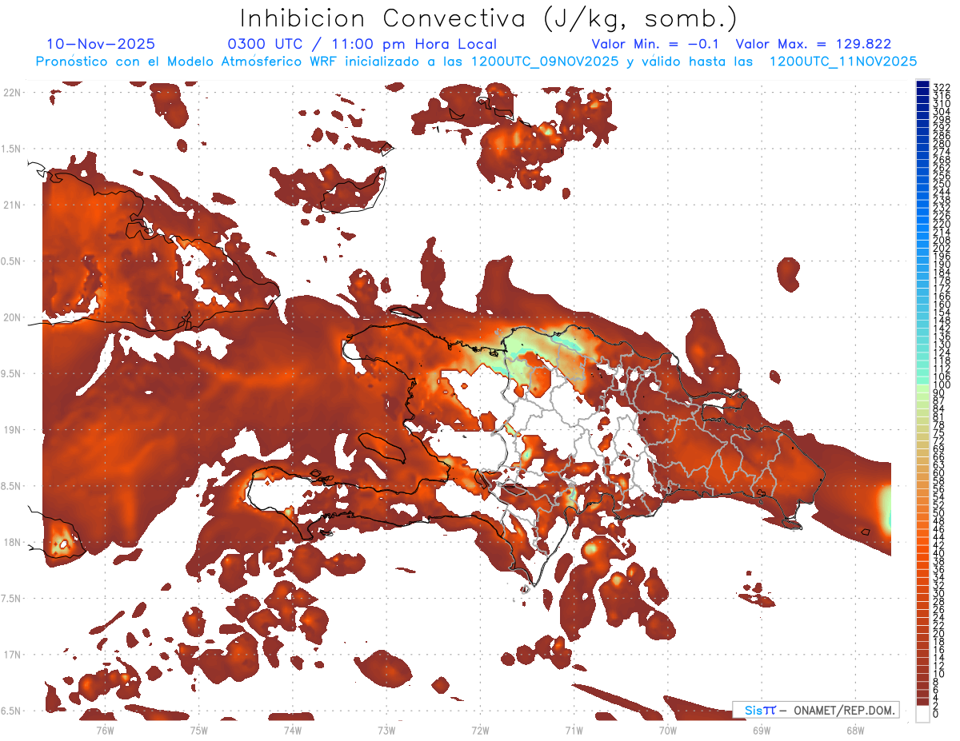Click the 'Pronostico con el Modelo Atmosferico WRF' line
Viewport: 960px width, 741px height.
(476, 62)
